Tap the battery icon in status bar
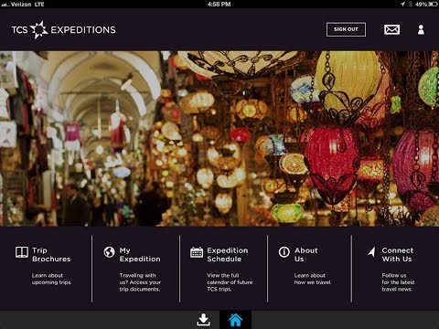Viewport: 439px width, 329px height. pyautogui.click(x=433, y=5)
